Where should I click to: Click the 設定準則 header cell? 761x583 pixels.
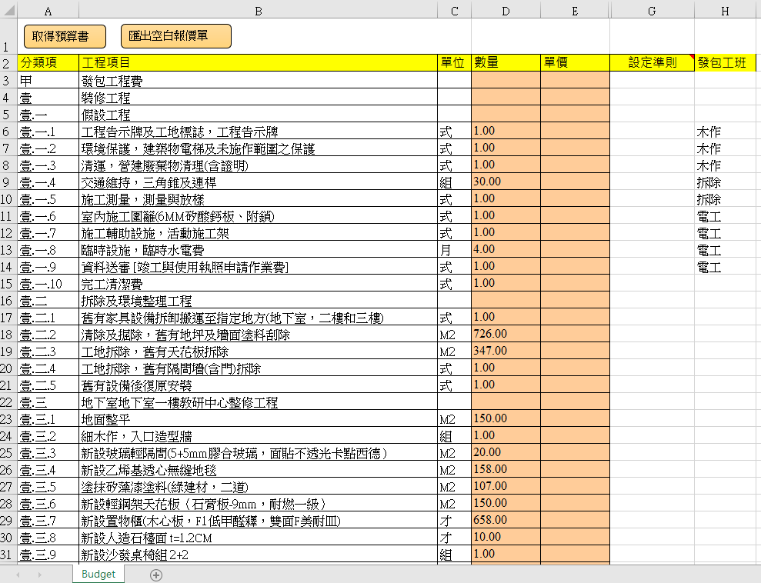pyautogui.click(x=651, y=63)
